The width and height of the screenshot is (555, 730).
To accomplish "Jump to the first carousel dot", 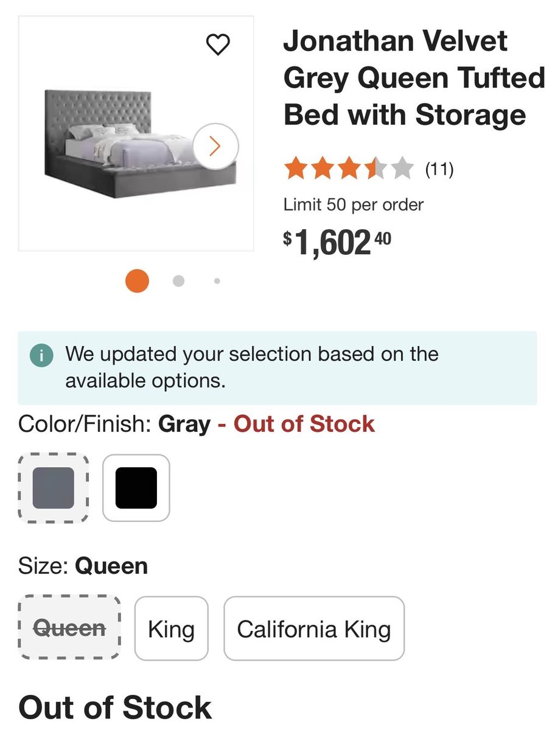I will point(137,280).
